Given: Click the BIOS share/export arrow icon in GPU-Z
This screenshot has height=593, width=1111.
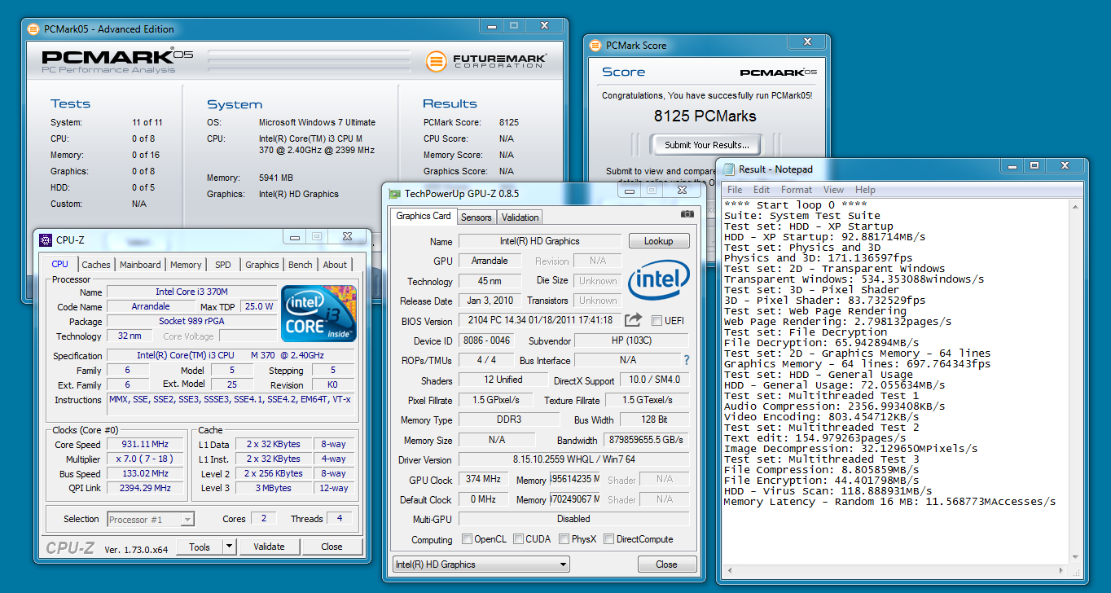Looking at the screenshot, I should pos(634,320).
